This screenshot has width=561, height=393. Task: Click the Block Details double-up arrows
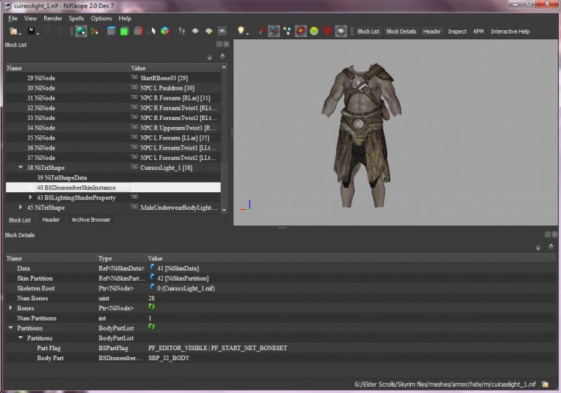pyautogui.click(x=551, y=246)
